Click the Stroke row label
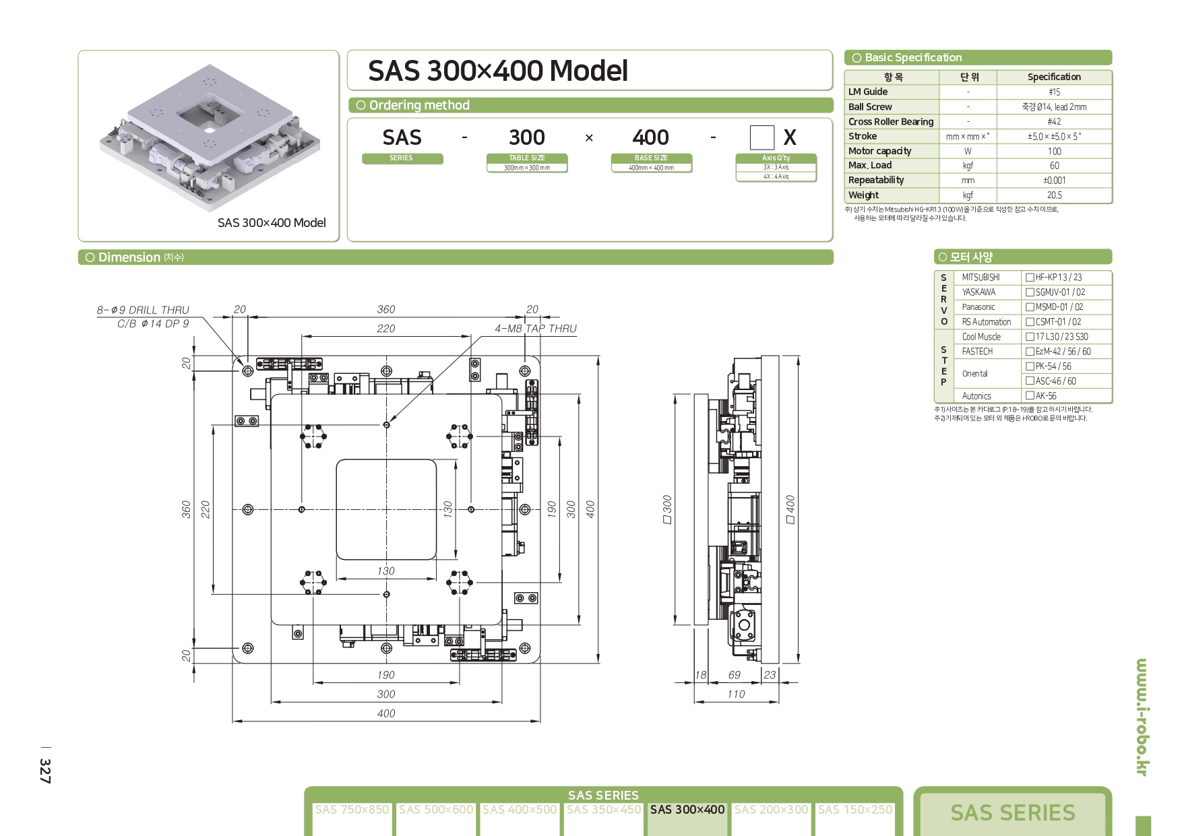Viewport: 1182px width, 836px height. pos(863,136)
